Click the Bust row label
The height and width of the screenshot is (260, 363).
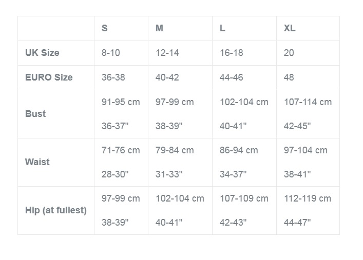click(x=35, y=114)
